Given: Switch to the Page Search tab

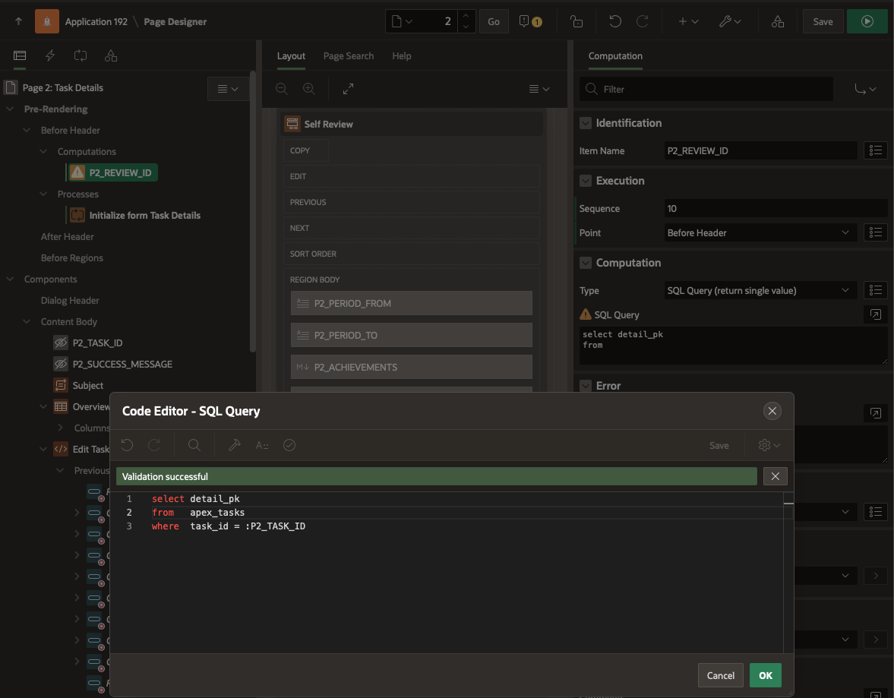Looking at the screenshot, I should click(349, 56).
